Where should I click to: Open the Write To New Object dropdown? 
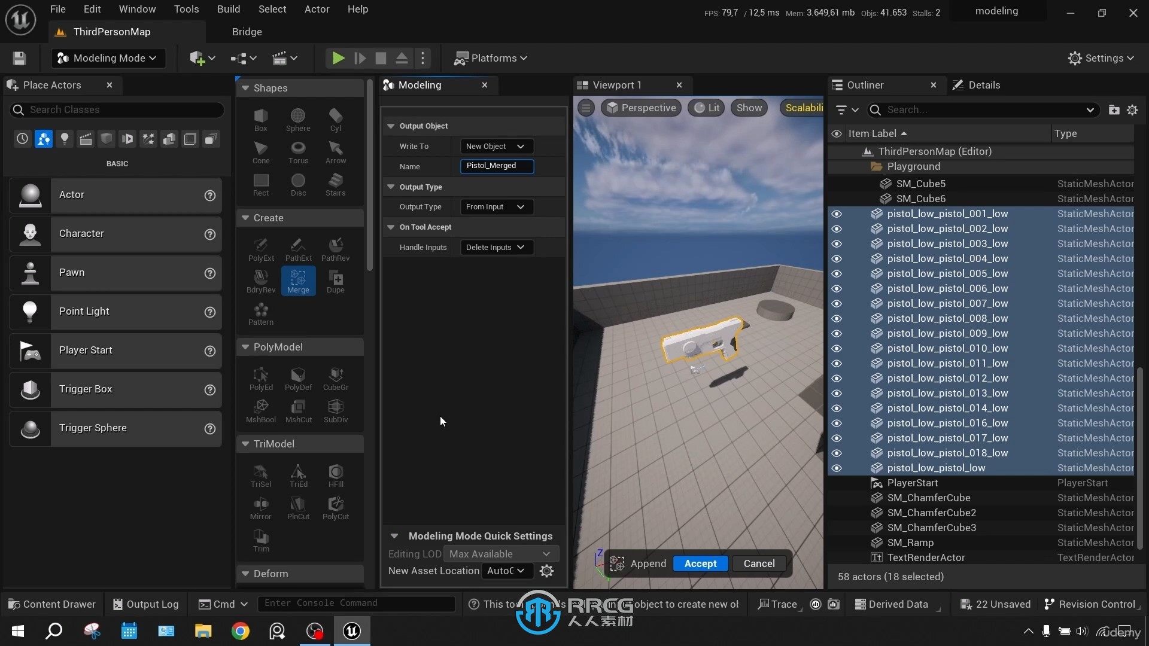(496, 146)
